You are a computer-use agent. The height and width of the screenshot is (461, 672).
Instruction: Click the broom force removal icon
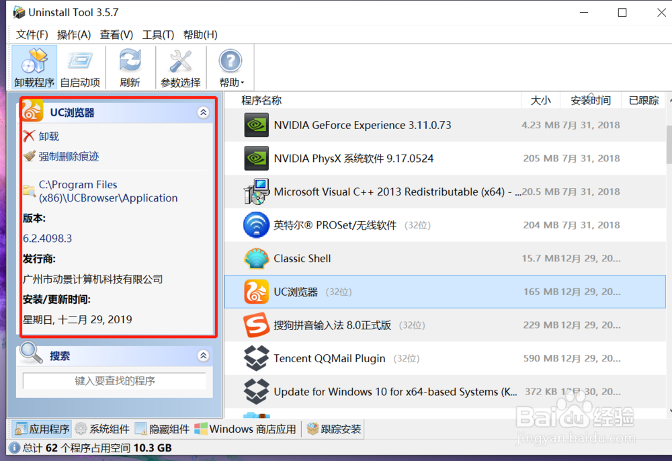pos(29,156)
